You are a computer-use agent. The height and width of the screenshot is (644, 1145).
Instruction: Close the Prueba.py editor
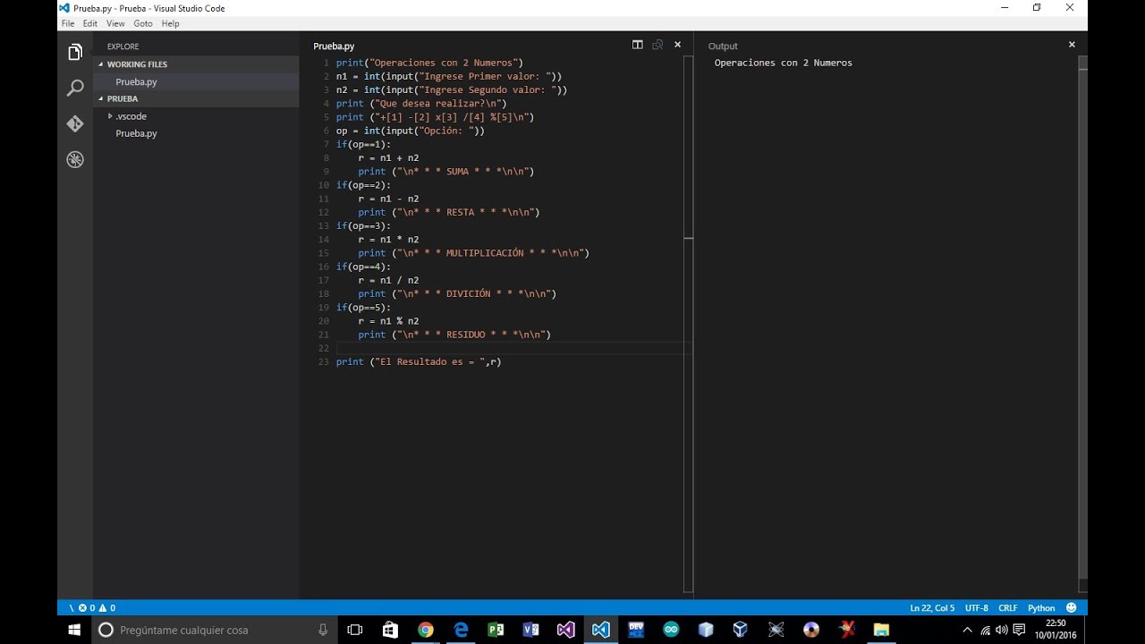(x=677, y=45)
